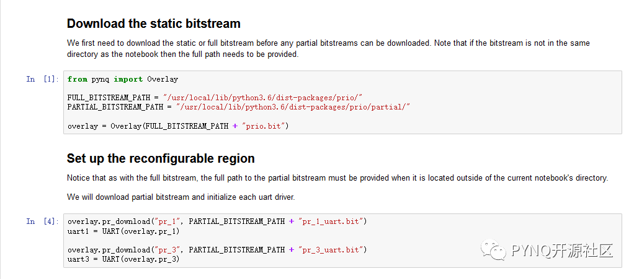Screen dimensions: 634x279
Task: Click the "overlay = Overlay(" code line
Action: (x=179, y=126)
